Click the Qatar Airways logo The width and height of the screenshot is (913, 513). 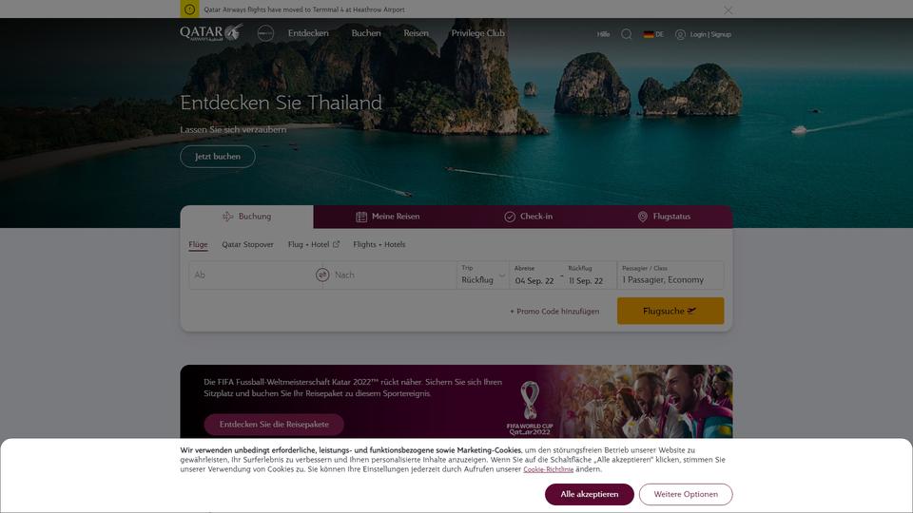(211, 32)
